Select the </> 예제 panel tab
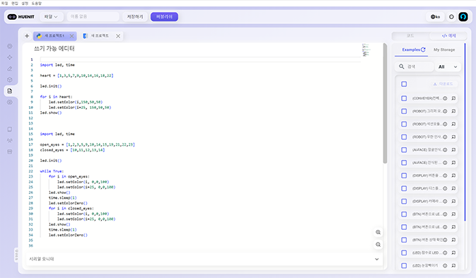 click(x=448, y=36)
